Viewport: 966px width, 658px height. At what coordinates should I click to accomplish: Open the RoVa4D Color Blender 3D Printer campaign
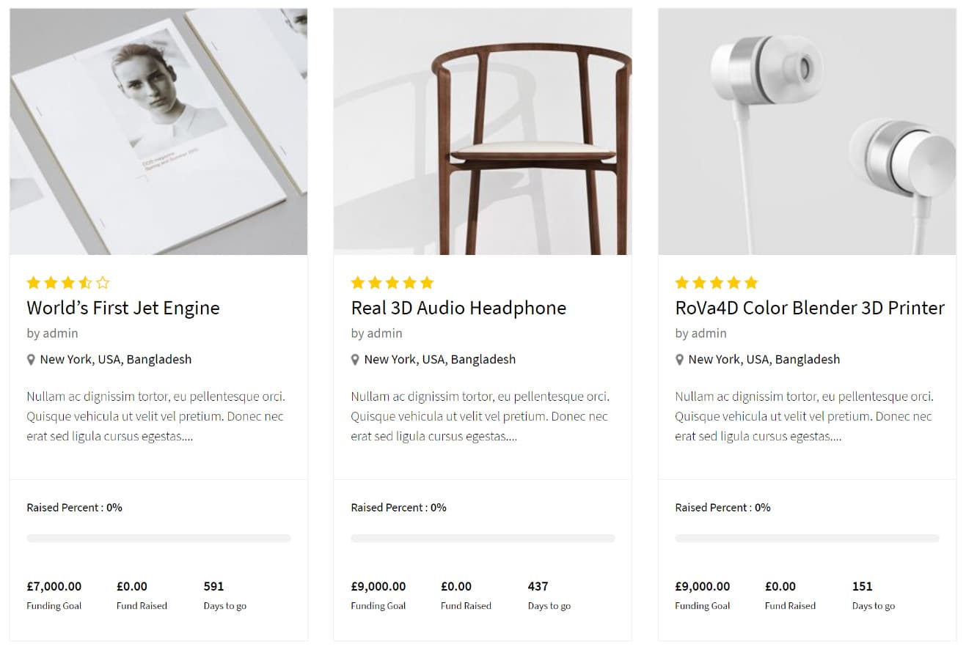[809, 308]
